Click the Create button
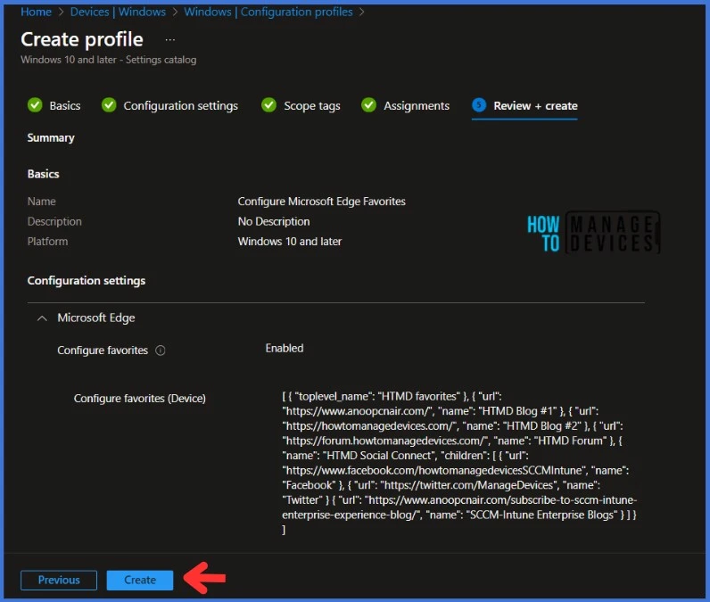The image size is (710, 602). [x=140, y=580]
